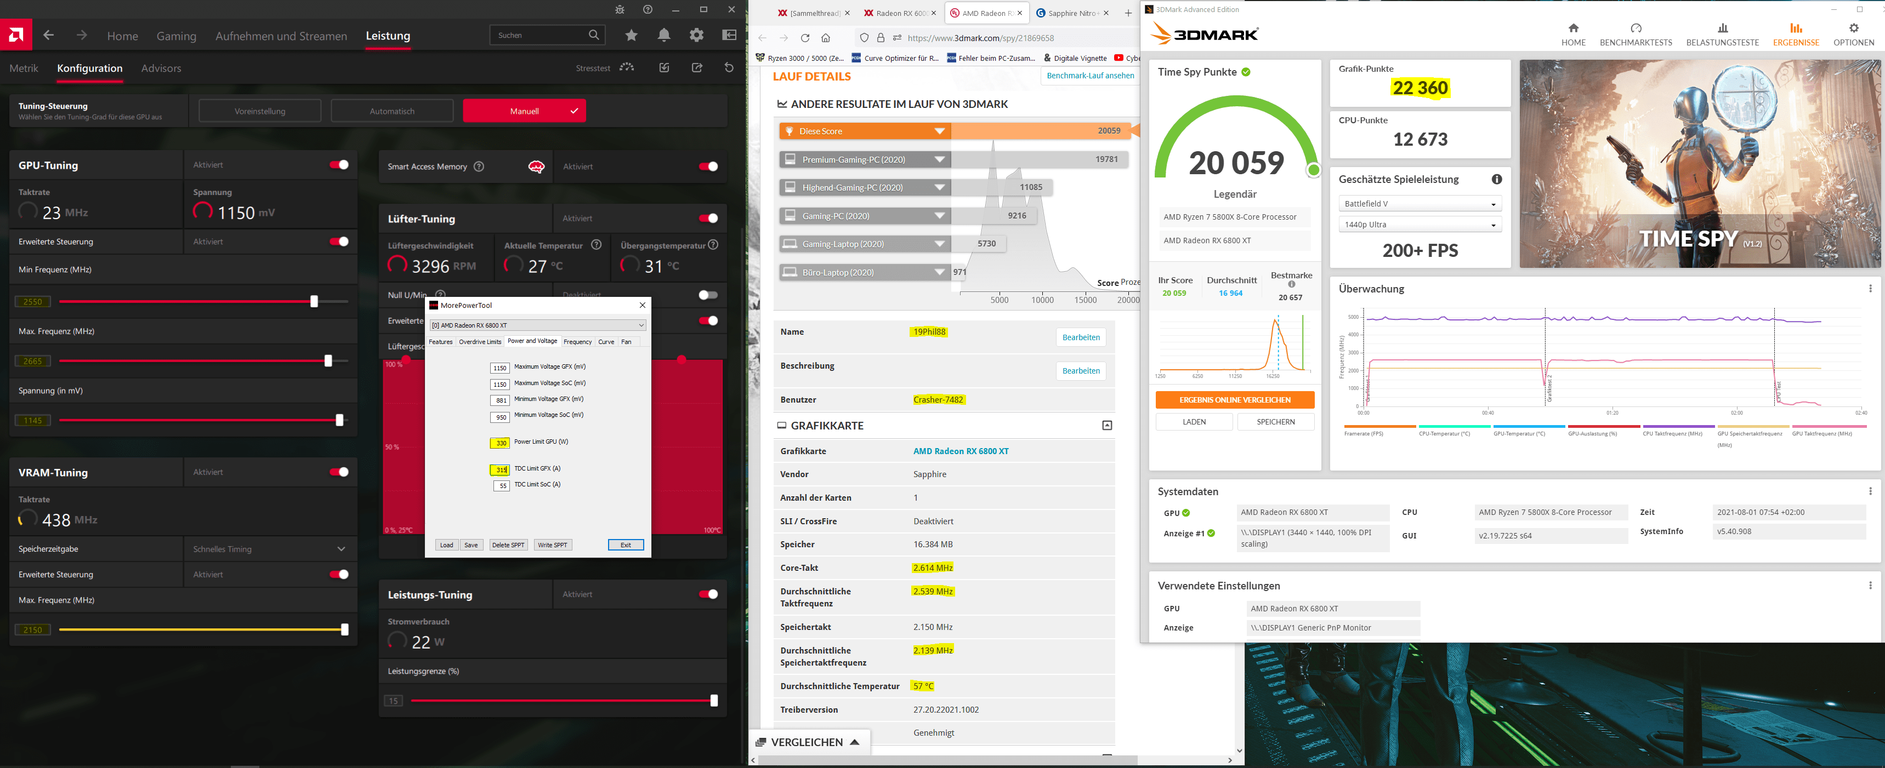Screen dimensions: 1885x768
Task: Disable GPU-Tuning toggle
Action: (x=339, y=164)
